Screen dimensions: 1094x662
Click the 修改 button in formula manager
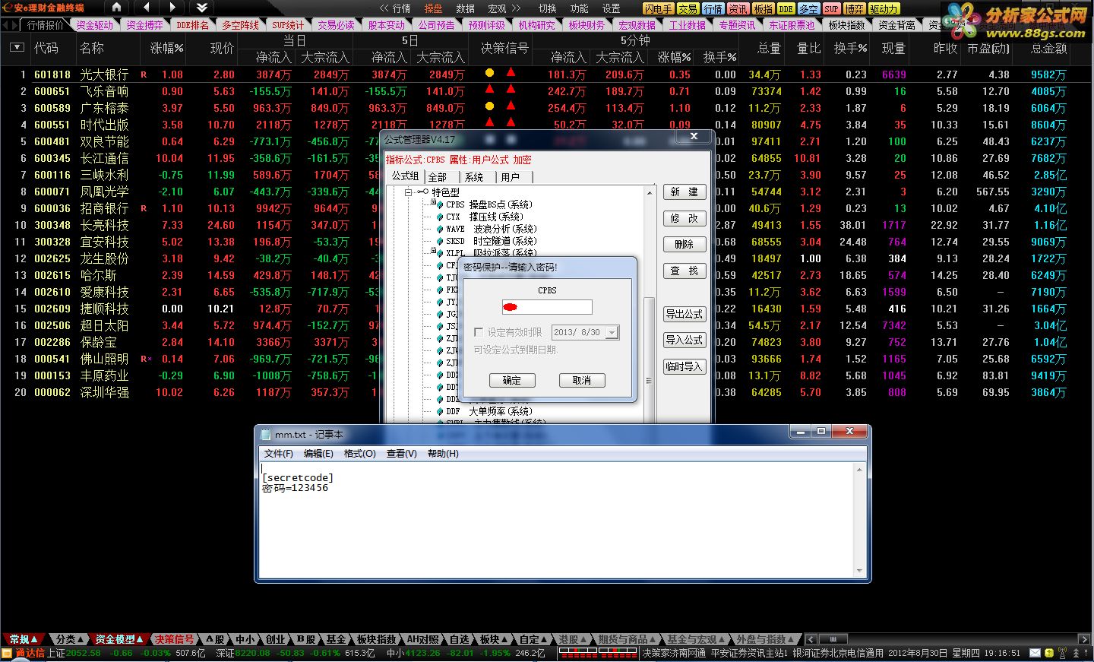(x=685, y=218)
